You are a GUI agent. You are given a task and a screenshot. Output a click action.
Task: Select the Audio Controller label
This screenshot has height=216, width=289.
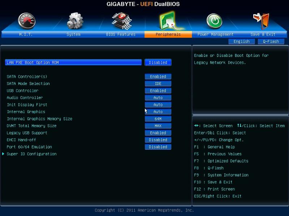pyautogui.click(x=25, y=98)
